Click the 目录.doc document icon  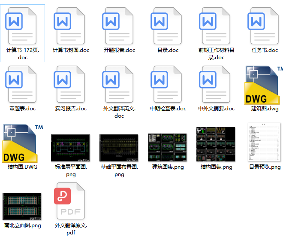pyautogui.click(x=168, y=27)
